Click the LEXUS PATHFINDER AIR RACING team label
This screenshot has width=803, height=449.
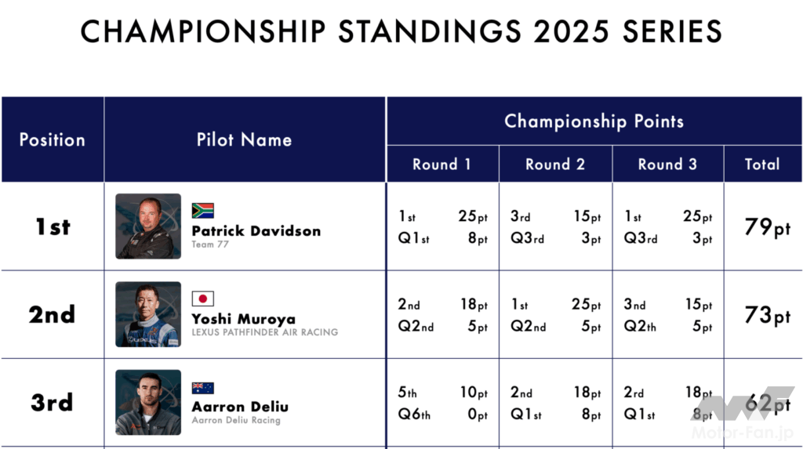coord(264,332)
